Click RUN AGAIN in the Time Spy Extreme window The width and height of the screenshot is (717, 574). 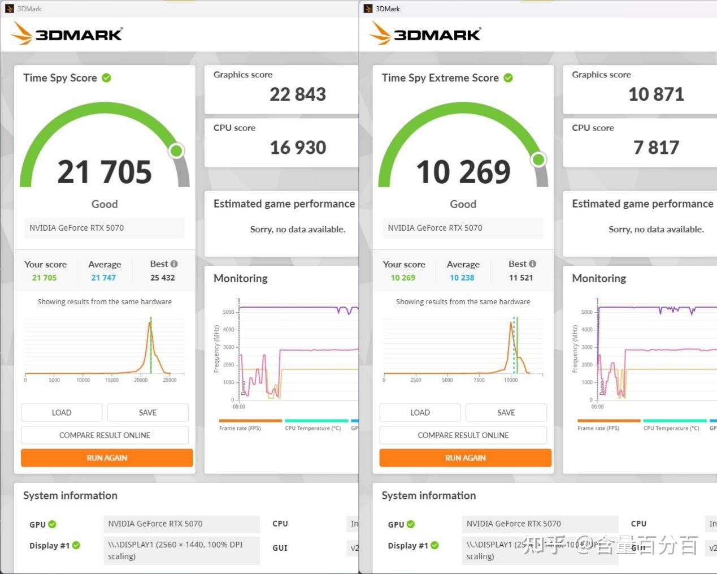click(466, 458)
